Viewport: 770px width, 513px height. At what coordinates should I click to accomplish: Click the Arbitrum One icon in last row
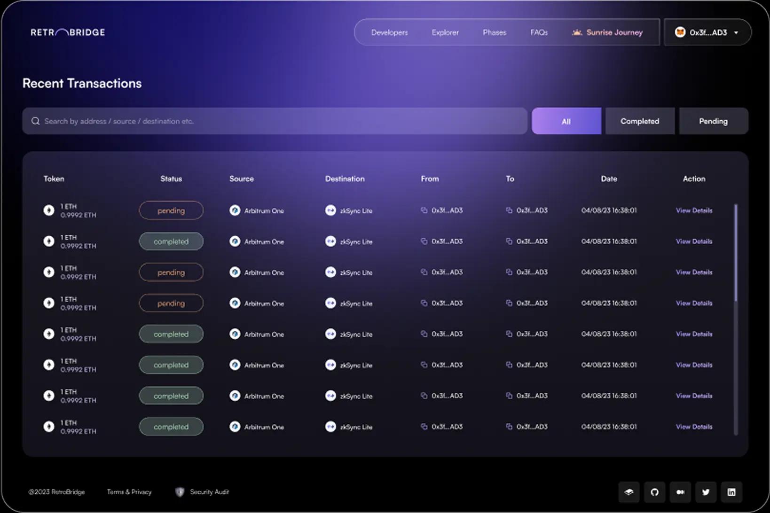(x=235, y=427)
